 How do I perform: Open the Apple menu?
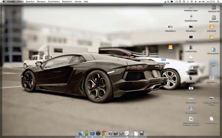pyautogui.click(x=3, y=1)
